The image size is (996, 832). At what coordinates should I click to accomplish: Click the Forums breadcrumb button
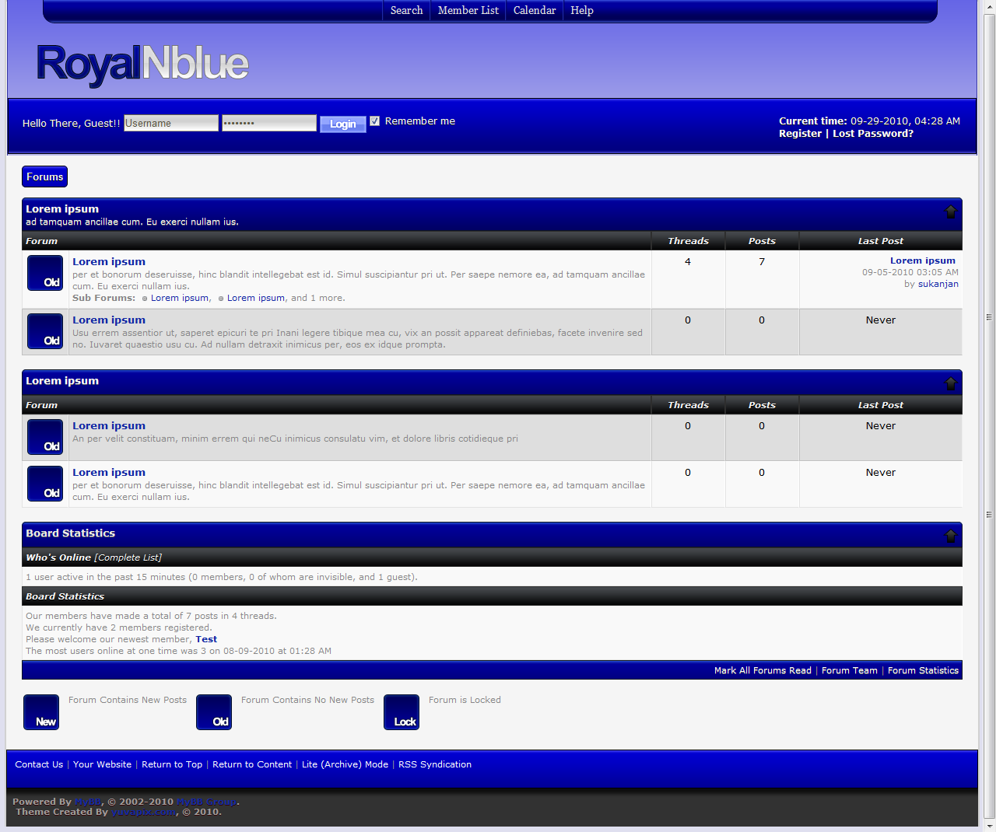(44, 177)
